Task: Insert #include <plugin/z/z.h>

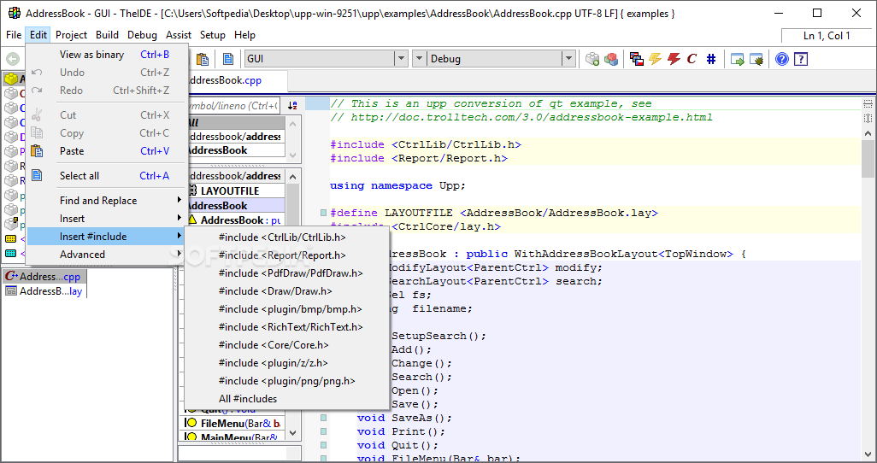Action: click(287, 363)
